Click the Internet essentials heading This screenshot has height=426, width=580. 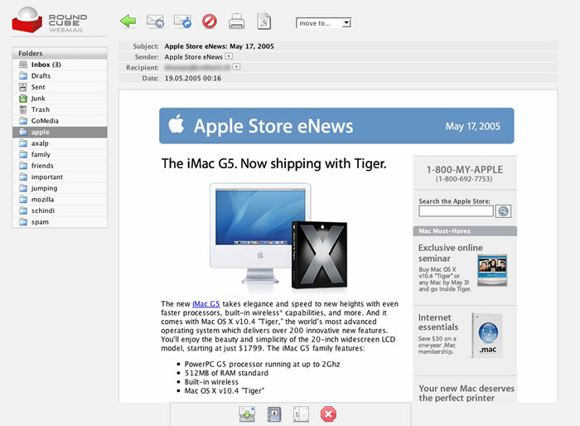pyautogui.click(x=438, y=322)
